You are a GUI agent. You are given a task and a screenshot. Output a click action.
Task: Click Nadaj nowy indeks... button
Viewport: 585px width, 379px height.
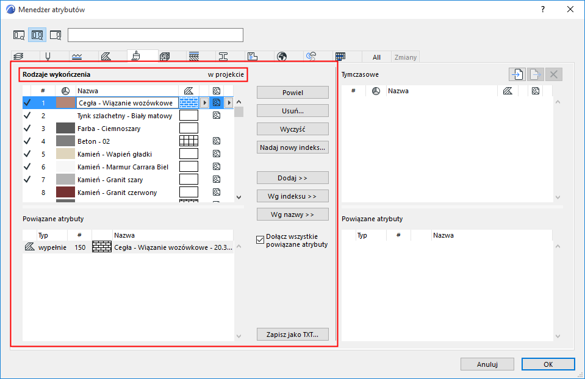(293, 147)
